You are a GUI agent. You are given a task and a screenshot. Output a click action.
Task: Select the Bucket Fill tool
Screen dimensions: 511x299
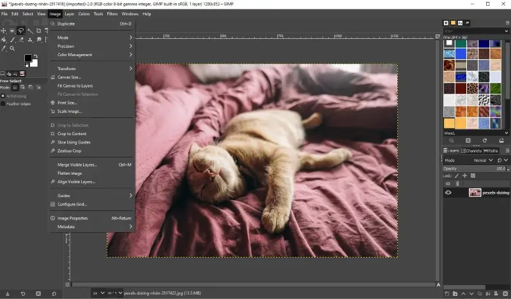click(x=4, y=39)
